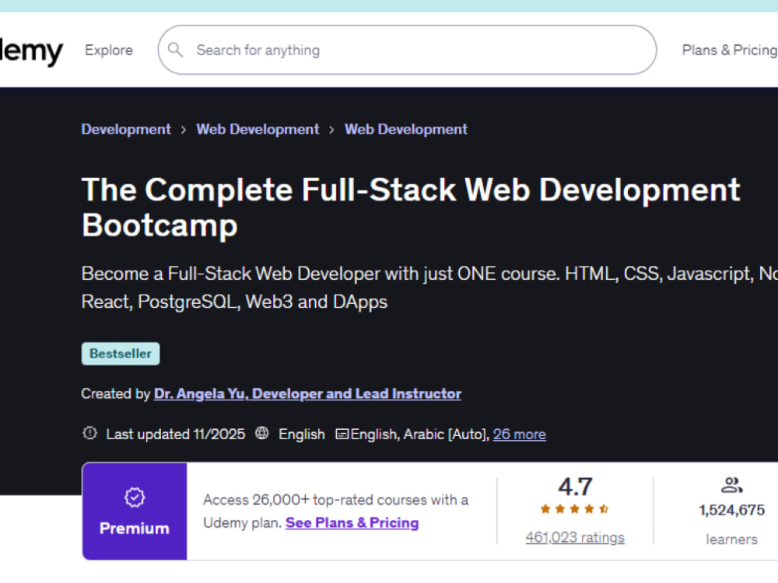The image size is (778, 583).
Task: Click the Bestseller badge
Action: (121, 354)
